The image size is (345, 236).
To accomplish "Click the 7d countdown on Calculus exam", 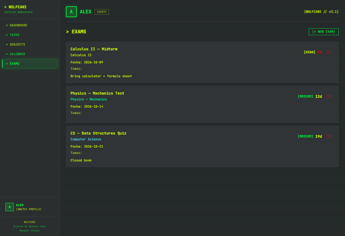I will tap(320, 52).
